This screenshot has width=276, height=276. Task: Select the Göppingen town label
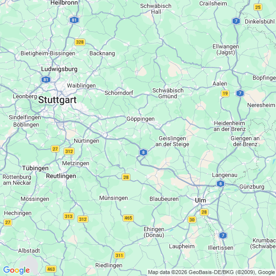click(x=141, y=119)
